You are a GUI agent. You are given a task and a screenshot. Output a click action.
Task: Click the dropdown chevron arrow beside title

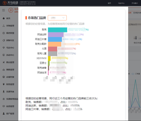pyautogui.click(x=63, y=18)
